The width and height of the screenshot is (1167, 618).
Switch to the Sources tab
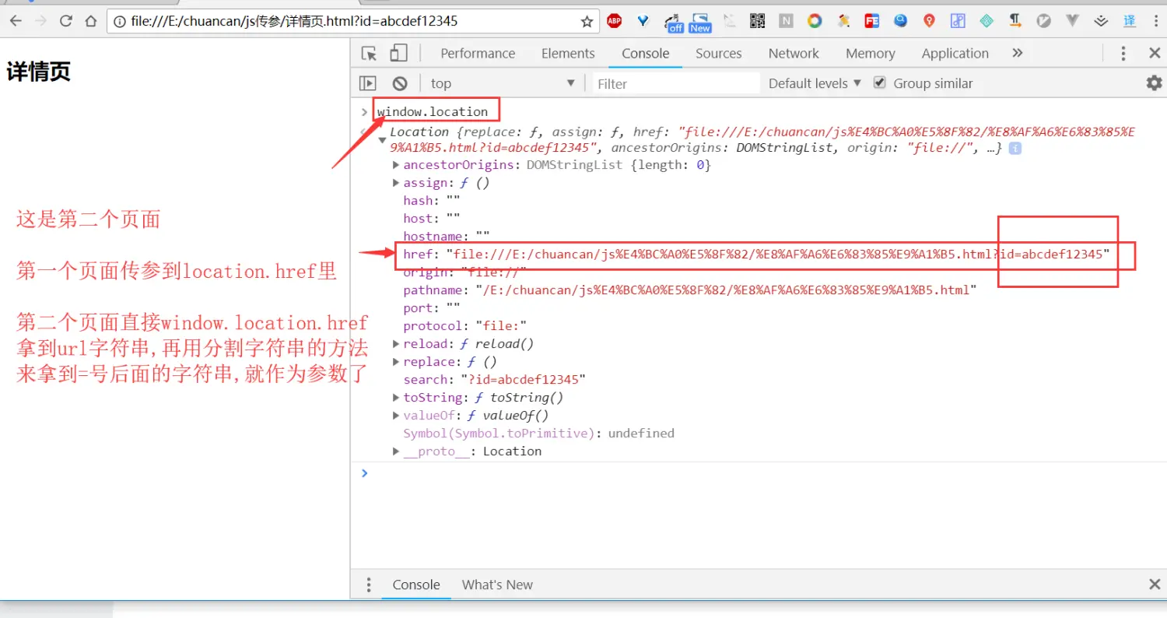click(718, 53)
